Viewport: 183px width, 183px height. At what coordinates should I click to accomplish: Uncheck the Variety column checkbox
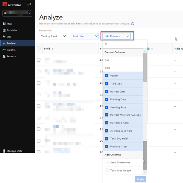106,76
